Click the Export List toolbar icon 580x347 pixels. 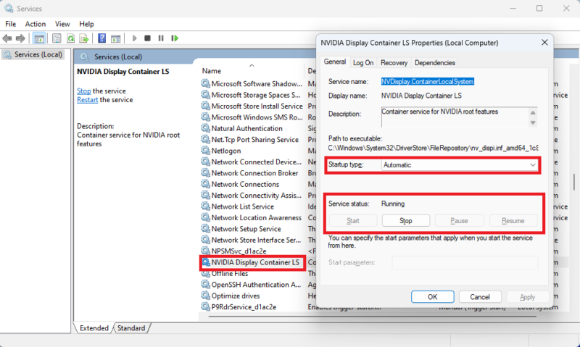pos(84,38)
